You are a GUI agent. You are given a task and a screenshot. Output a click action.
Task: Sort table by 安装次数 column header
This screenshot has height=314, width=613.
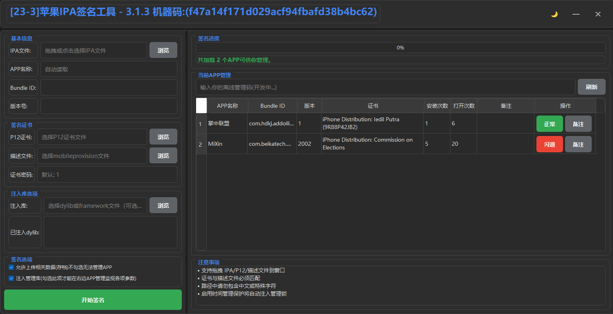click(x=437, y=106)
